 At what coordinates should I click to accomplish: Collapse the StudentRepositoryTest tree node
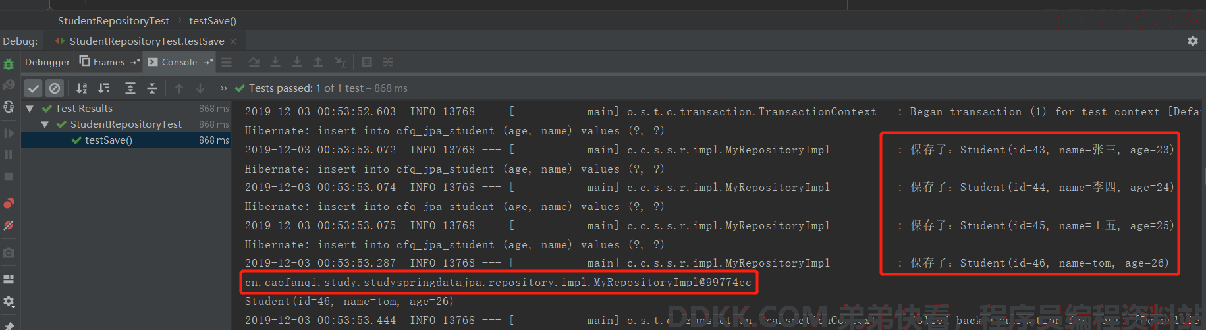tap(45, 124)
